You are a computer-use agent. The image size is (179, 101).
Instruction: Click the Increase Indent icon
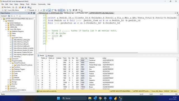(76, 10)
